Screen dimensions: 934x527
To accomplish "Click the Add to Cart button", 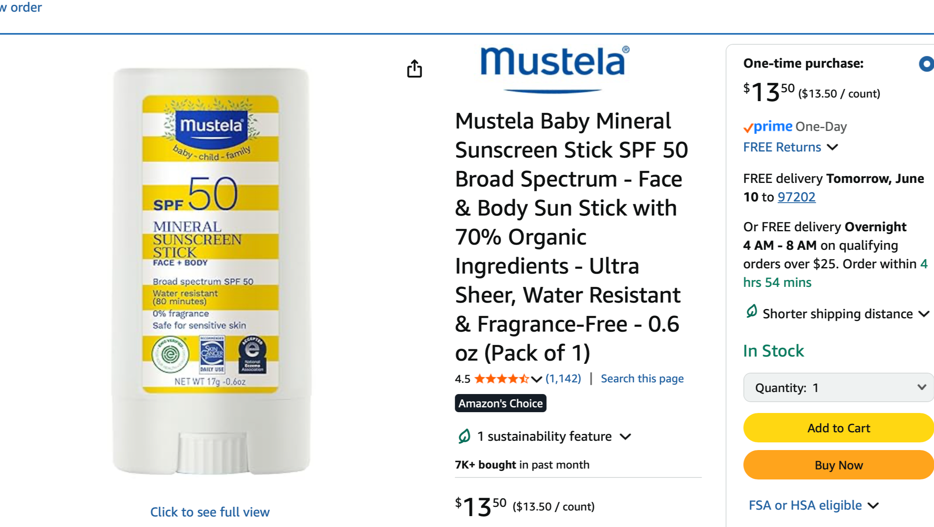I will [838, 428].
